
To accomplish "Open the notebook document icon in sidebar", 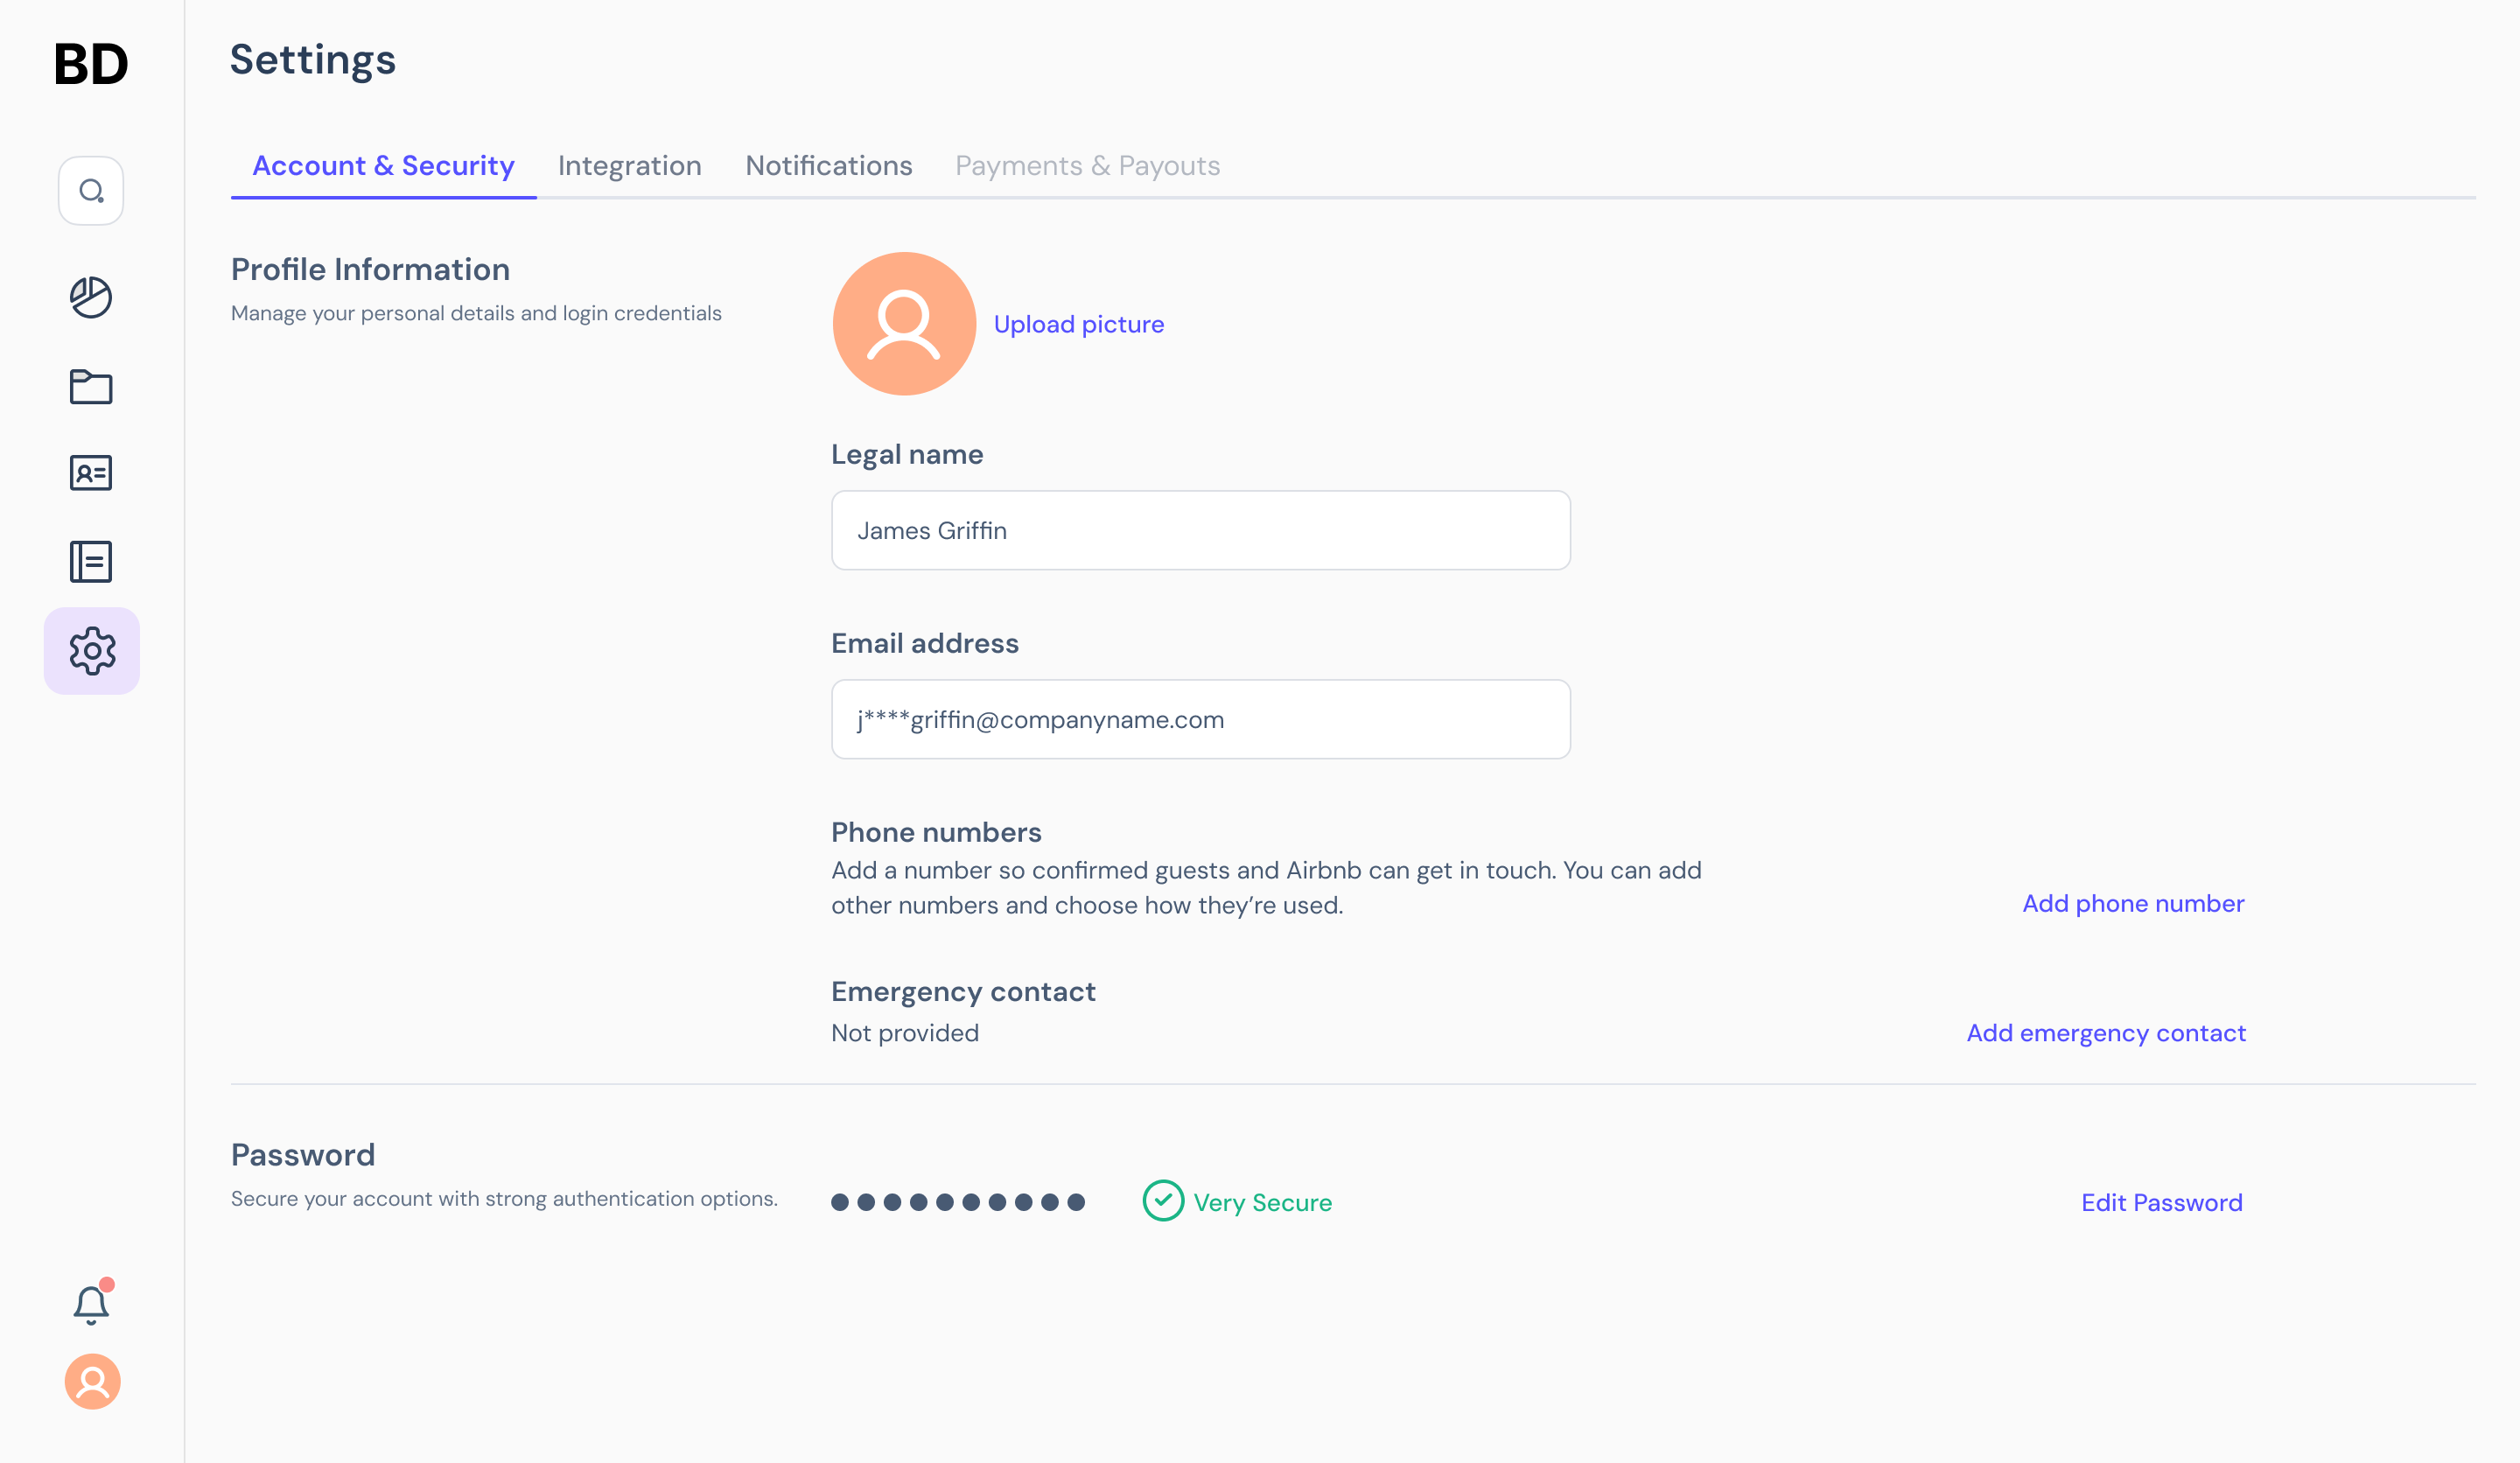I will [91, 561].
